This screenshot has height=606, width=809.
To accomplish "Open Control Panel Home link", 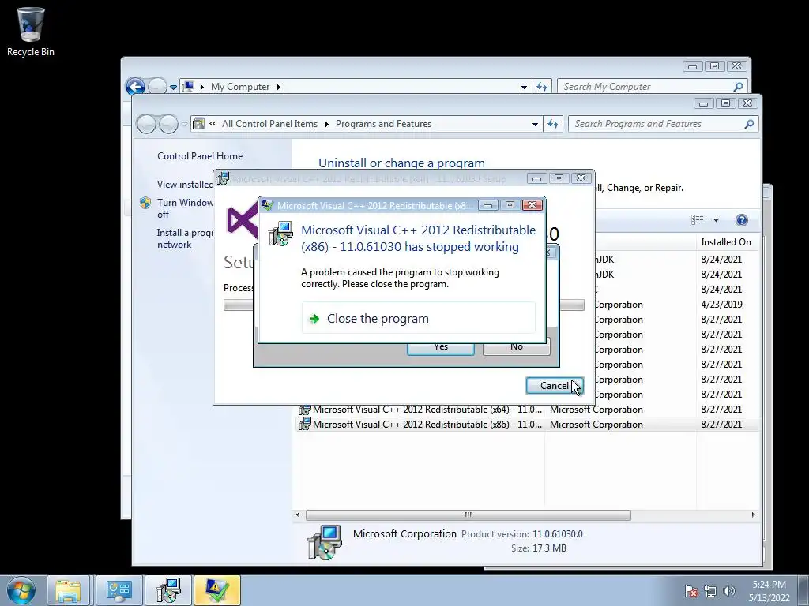I will pyautogui.click(x=200, y=156).
